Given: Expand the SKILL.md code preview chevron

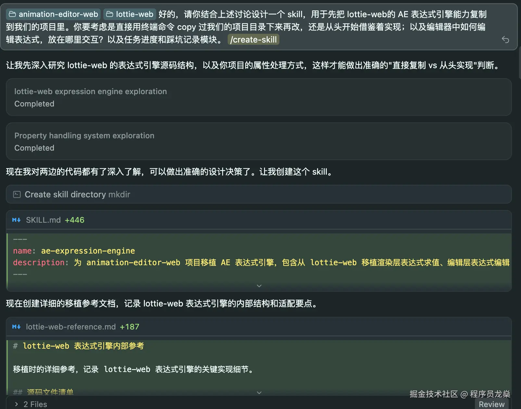Looking at the screenshot, I should [259, 286].
